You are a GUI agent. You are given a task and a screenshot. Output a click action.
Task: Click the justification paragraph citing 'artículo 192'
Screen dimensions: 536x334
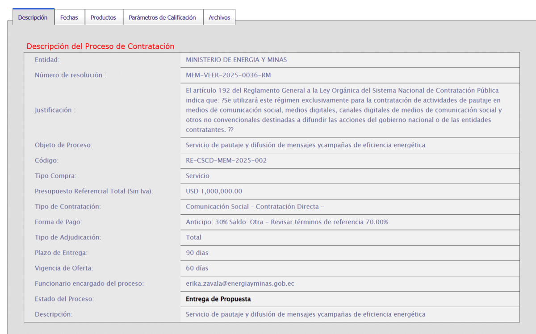click(x=344, y=110)
